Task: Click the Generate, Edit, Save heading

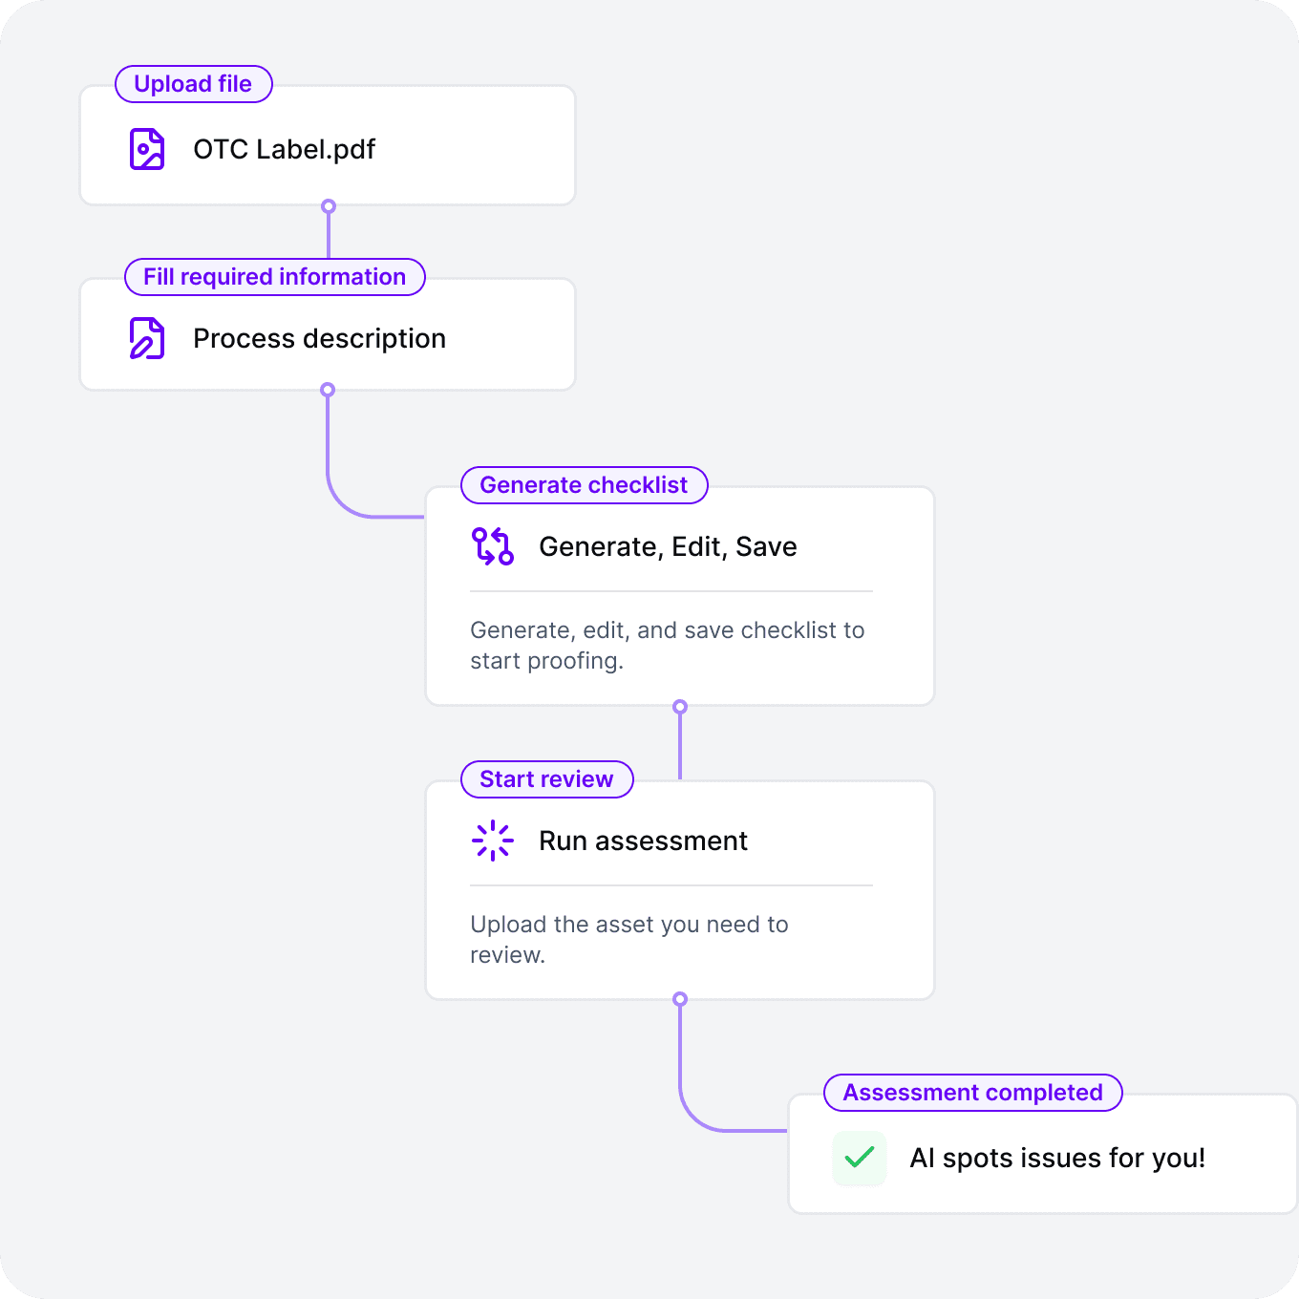Action: click(x=668, y=546)
